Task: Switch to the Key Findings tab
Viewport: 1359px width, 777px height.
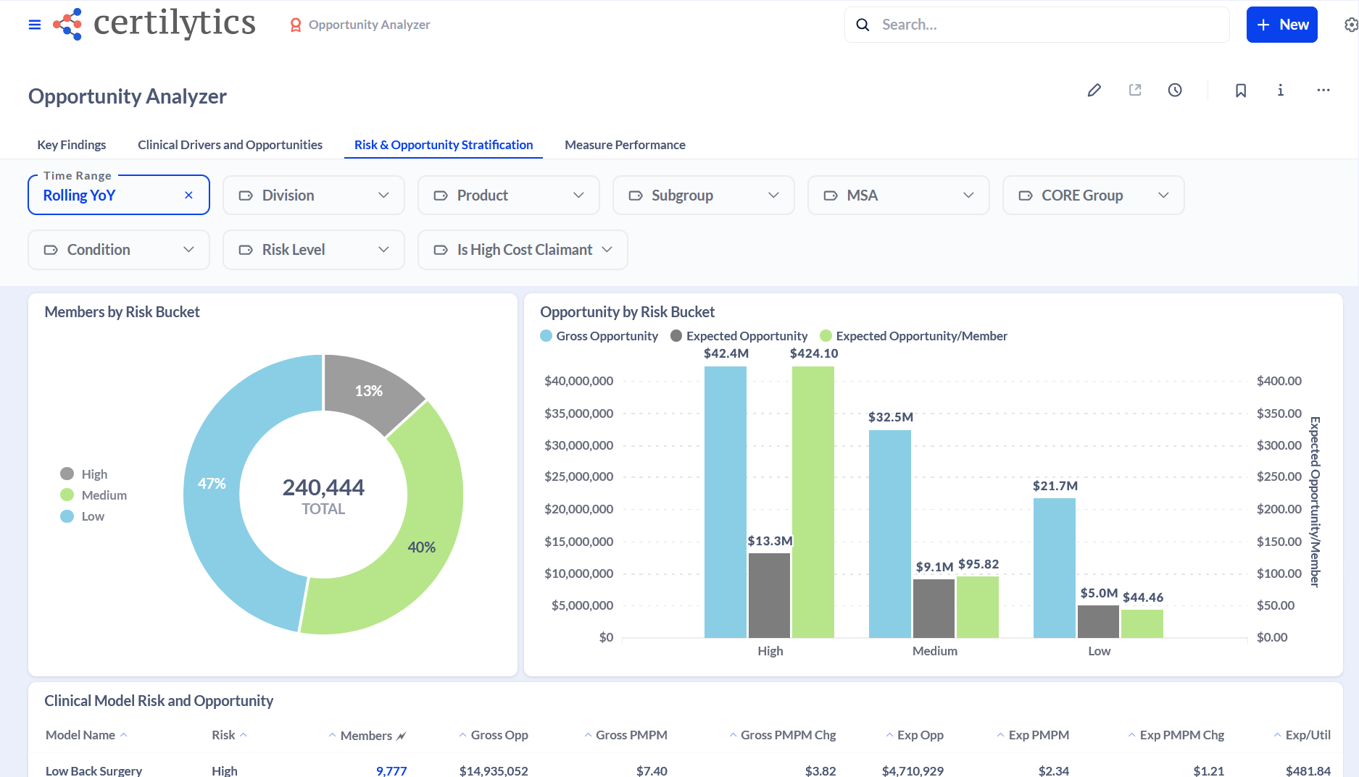Action: pyautogui.click(x=72, y=145)
